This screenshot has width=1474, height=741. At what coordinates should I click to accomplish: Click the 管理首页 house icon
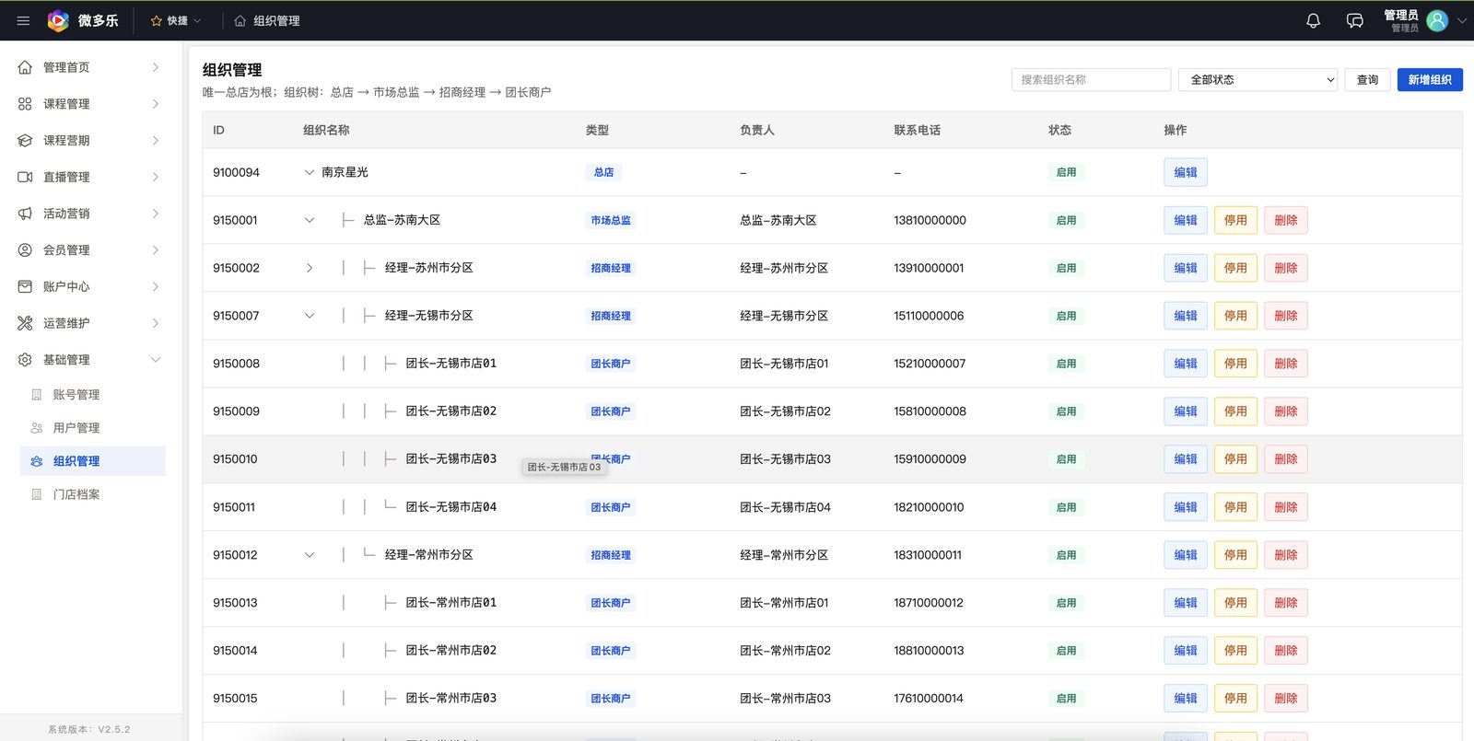tap(25, 67)
